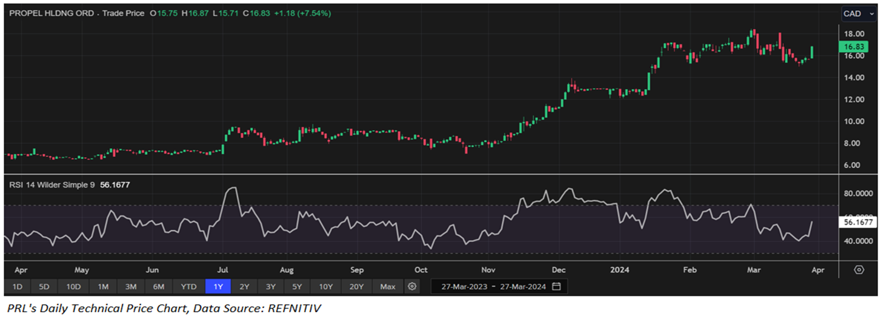
Task: Select the active 1Y range button
Action: point(218,286)
